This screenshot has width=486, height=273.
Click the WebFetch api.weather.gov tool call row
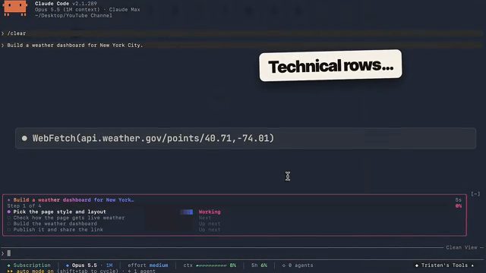[246, 138]
